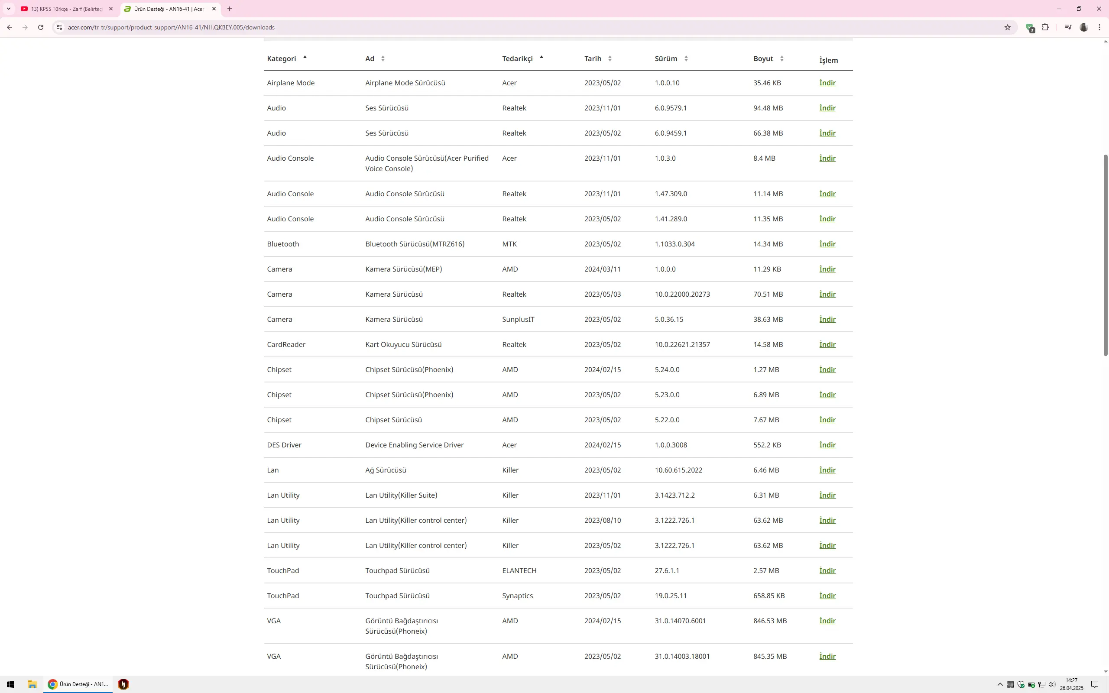Screen dimensions: 1109x693
Task: Bookmark this page with star icon
Action: coord(1007,27)
